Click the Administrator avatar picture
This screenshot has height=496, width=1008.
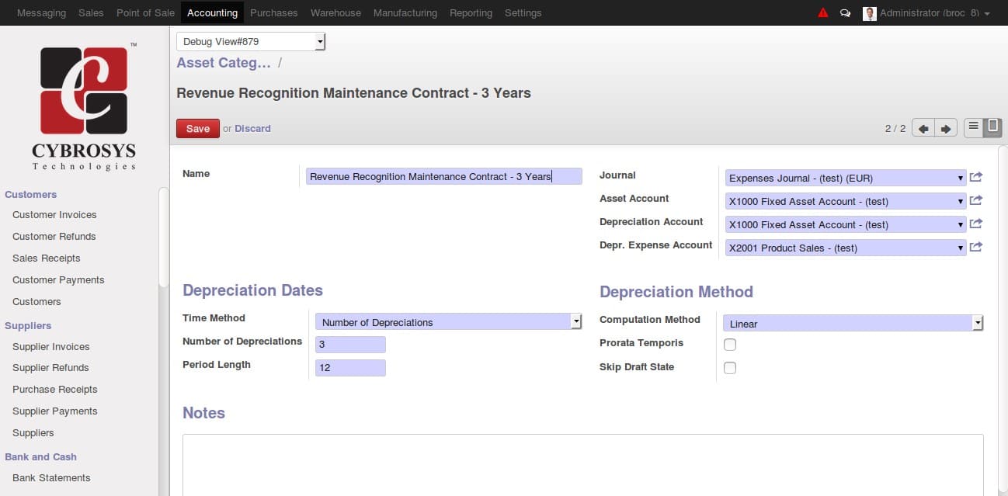tap(870, 13)
